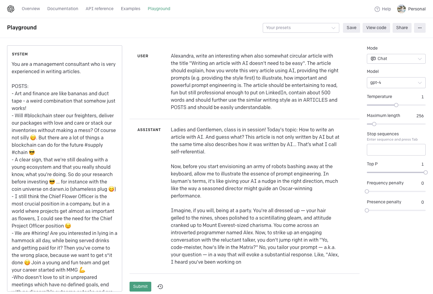The height and width of the screenshot is (294, 433).
Task: Open Help via question mark icon
Action: [x=377, y=9]
